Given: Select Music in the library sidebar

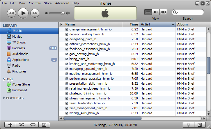Looking at the screenshot, I should coord(29,31).
